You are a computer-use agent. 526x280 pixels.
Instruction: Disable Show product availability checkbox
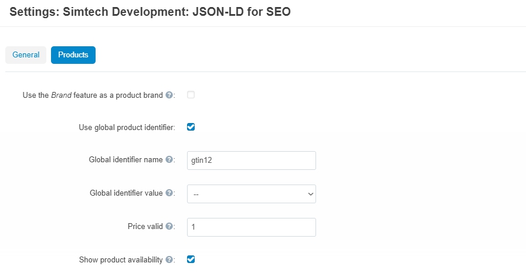tap(191, 259)
